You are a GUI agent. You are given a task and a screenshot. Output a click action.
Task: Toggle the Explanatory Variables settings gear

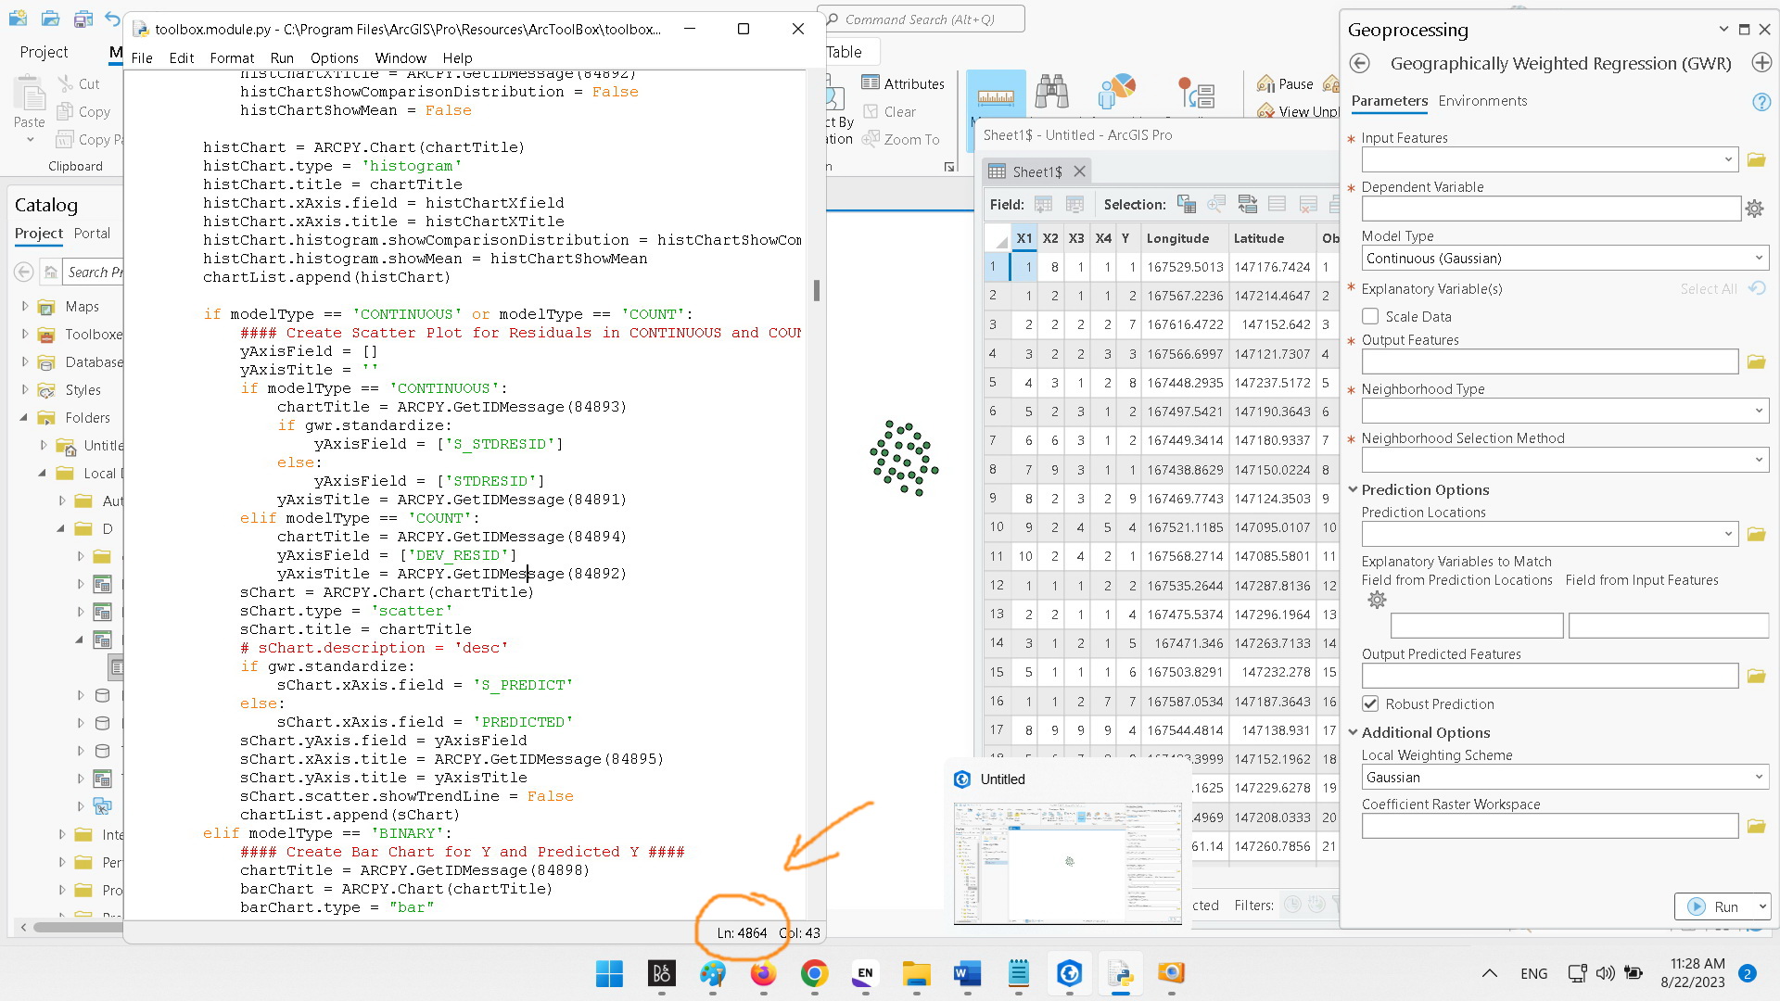pos(1376,600)
